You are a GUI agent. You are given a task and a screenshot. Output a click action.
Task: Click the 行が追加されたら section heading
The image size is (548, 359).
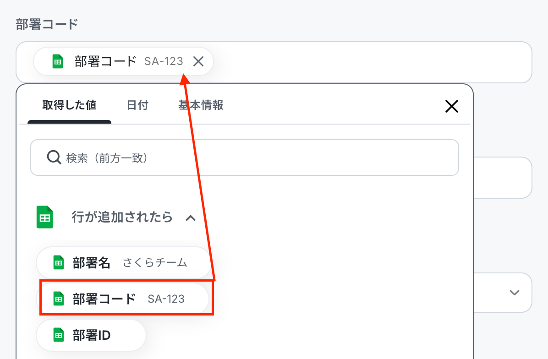click(x=122, y=217)
